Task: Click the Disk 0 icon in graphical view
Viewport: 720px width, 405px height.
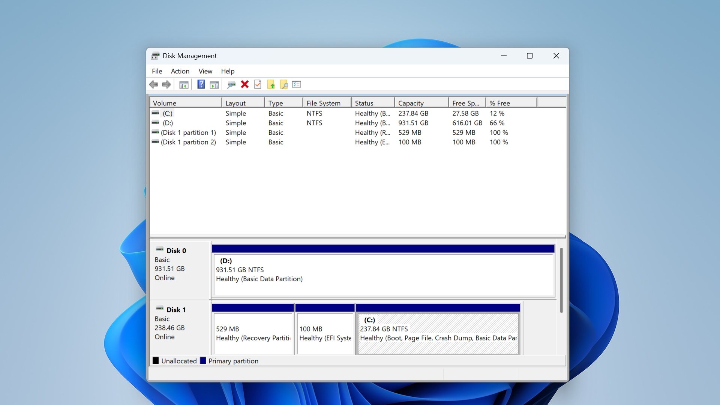Action: point(160,249)
